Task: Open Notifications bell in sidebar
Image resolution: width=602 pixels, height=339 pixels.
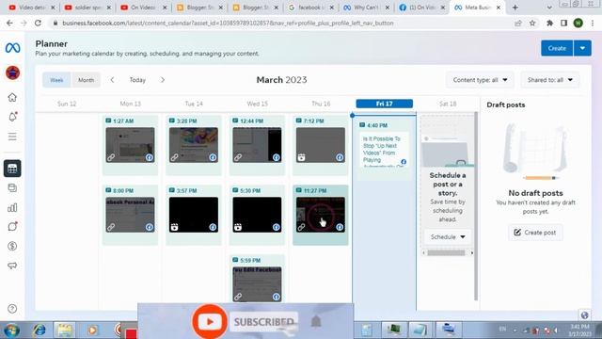Action: [x=12, y=117]
